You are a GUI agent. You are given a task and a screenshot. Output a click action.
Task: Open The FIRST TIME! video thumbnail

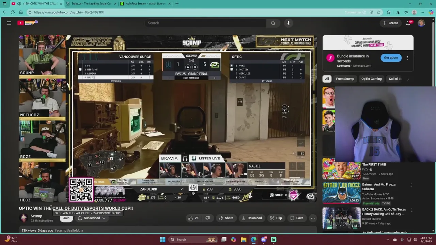(x=341, y=169)
